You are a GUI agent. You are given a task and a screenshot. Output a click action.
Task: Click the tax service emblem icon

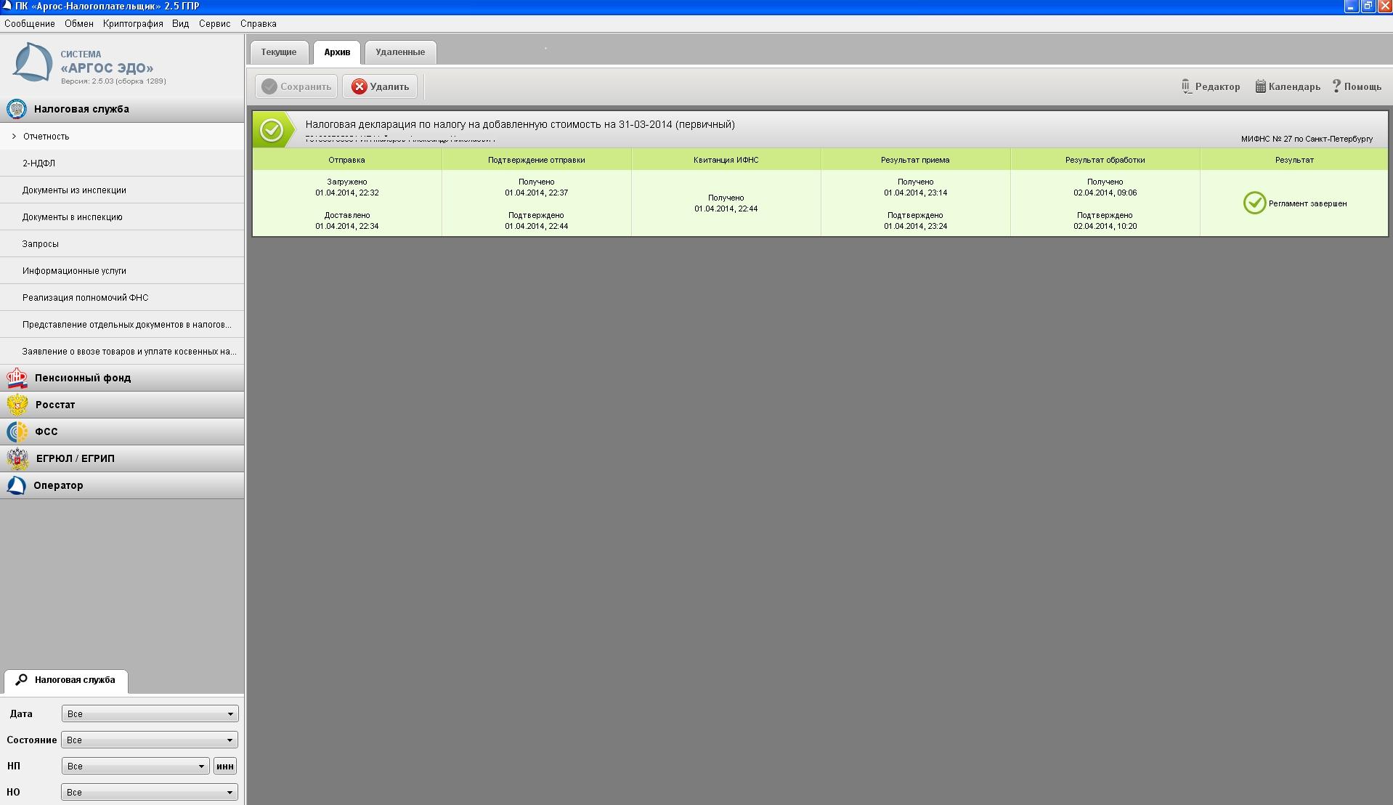click(x=16, y=109)
